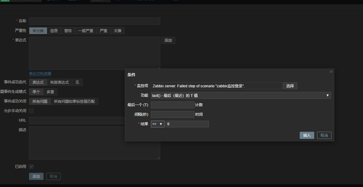Focus the 最后一个 (T) count field
This screenshot has width=363, height=187.
(x=173, y=105)
